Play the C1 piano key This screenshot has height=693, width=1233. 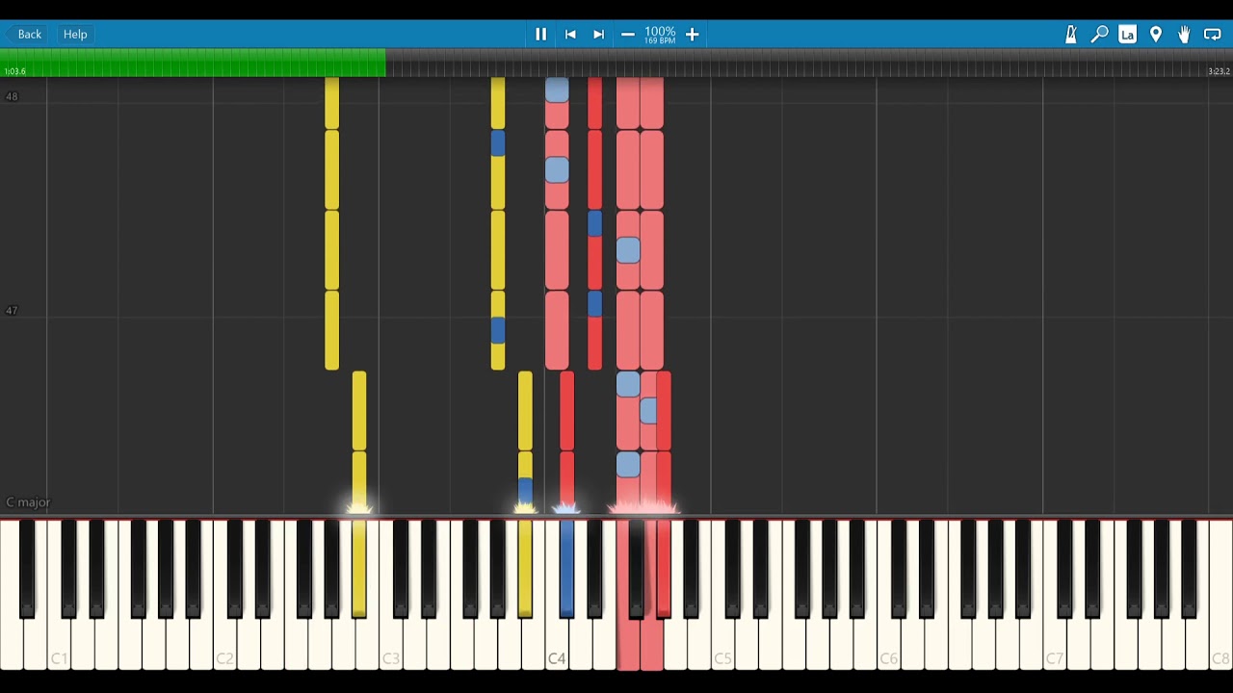59,645
